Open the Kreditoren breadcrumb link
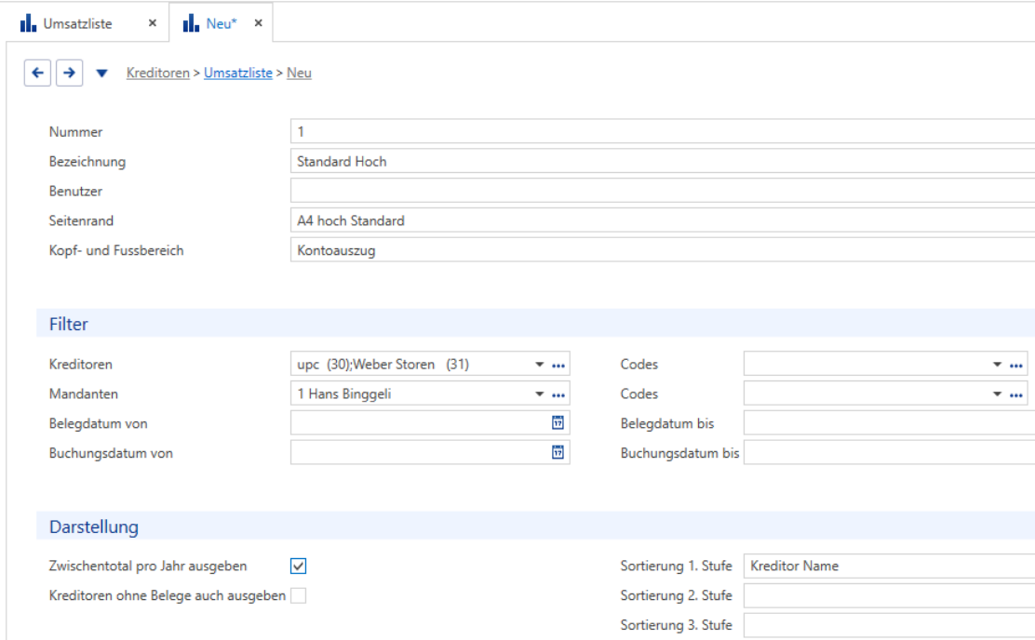The image size is (1035, 640). tap(157, 73)
